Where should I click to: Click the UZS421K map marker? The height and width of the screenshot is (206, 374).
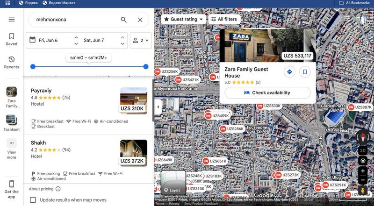click(187, 80)
